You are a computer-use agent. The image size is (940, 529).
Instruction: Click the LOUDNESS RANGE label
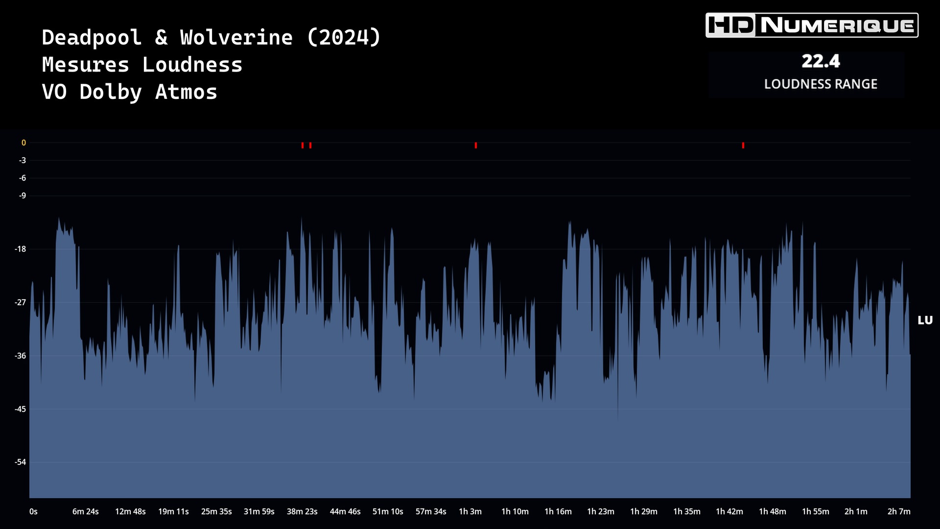(821, 84)
